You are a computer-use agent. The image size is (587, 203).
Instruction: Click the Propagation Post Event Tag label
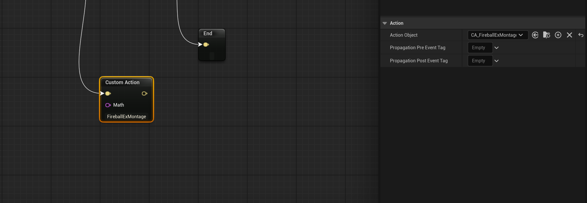pyautogui.click(x=419, y=61)
